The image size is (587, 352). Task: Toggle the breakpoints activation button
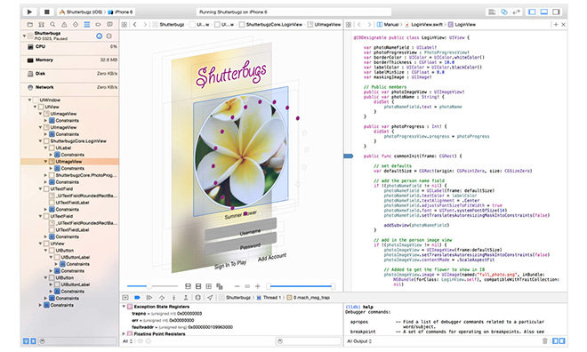137,298
